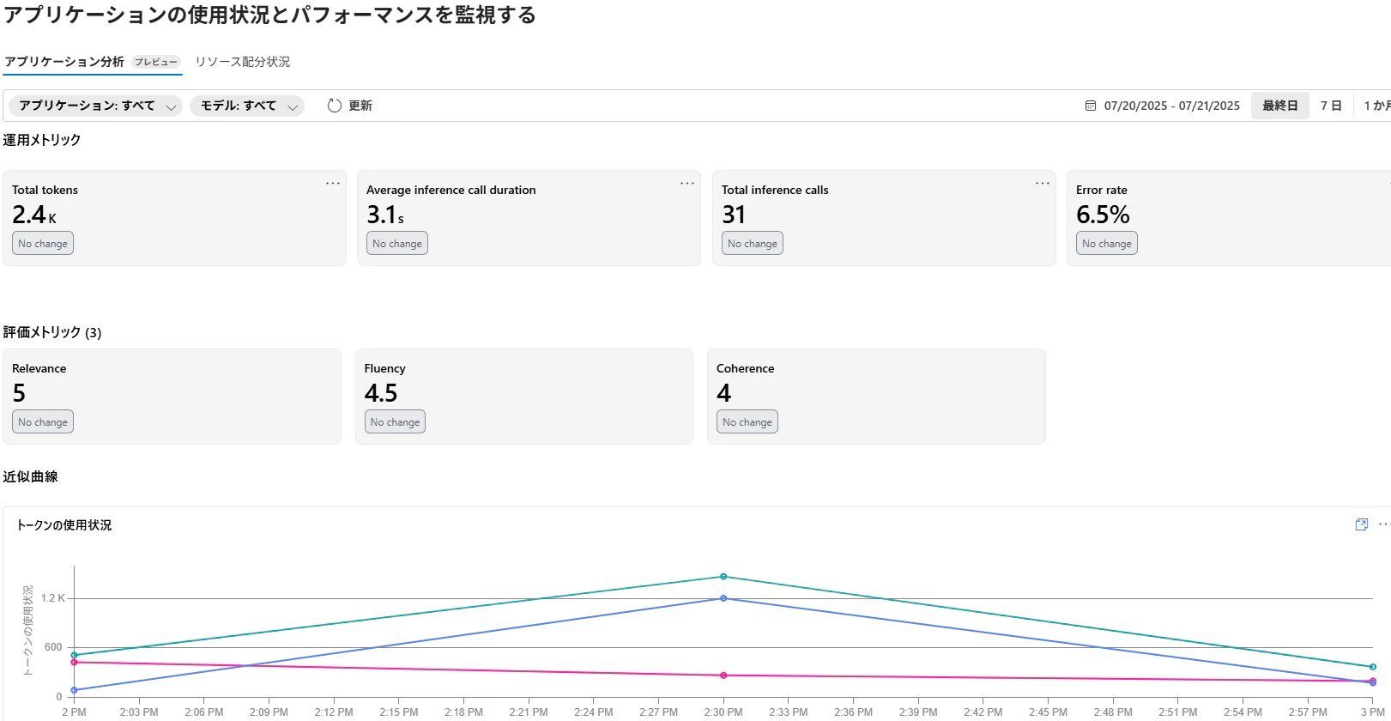
Task: Click the 2:45 PM x-axis label
Action: coord(1048,712)
